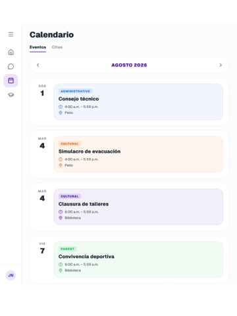The height and width of the screenshot is (316, 237).
Task: Click the clock icon in Clausura de talleres
Action: point(61,212)
